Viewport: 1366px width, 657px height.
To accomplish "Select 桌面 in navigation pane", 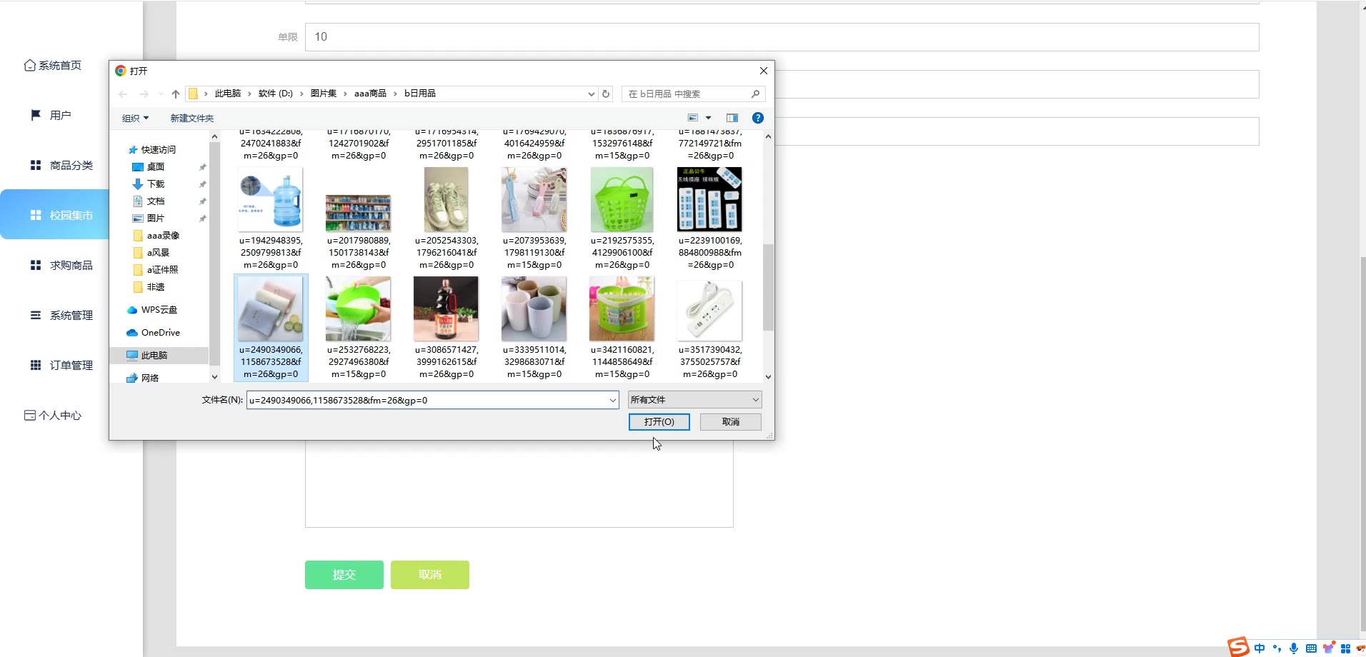I will click(x=149, y=167).
